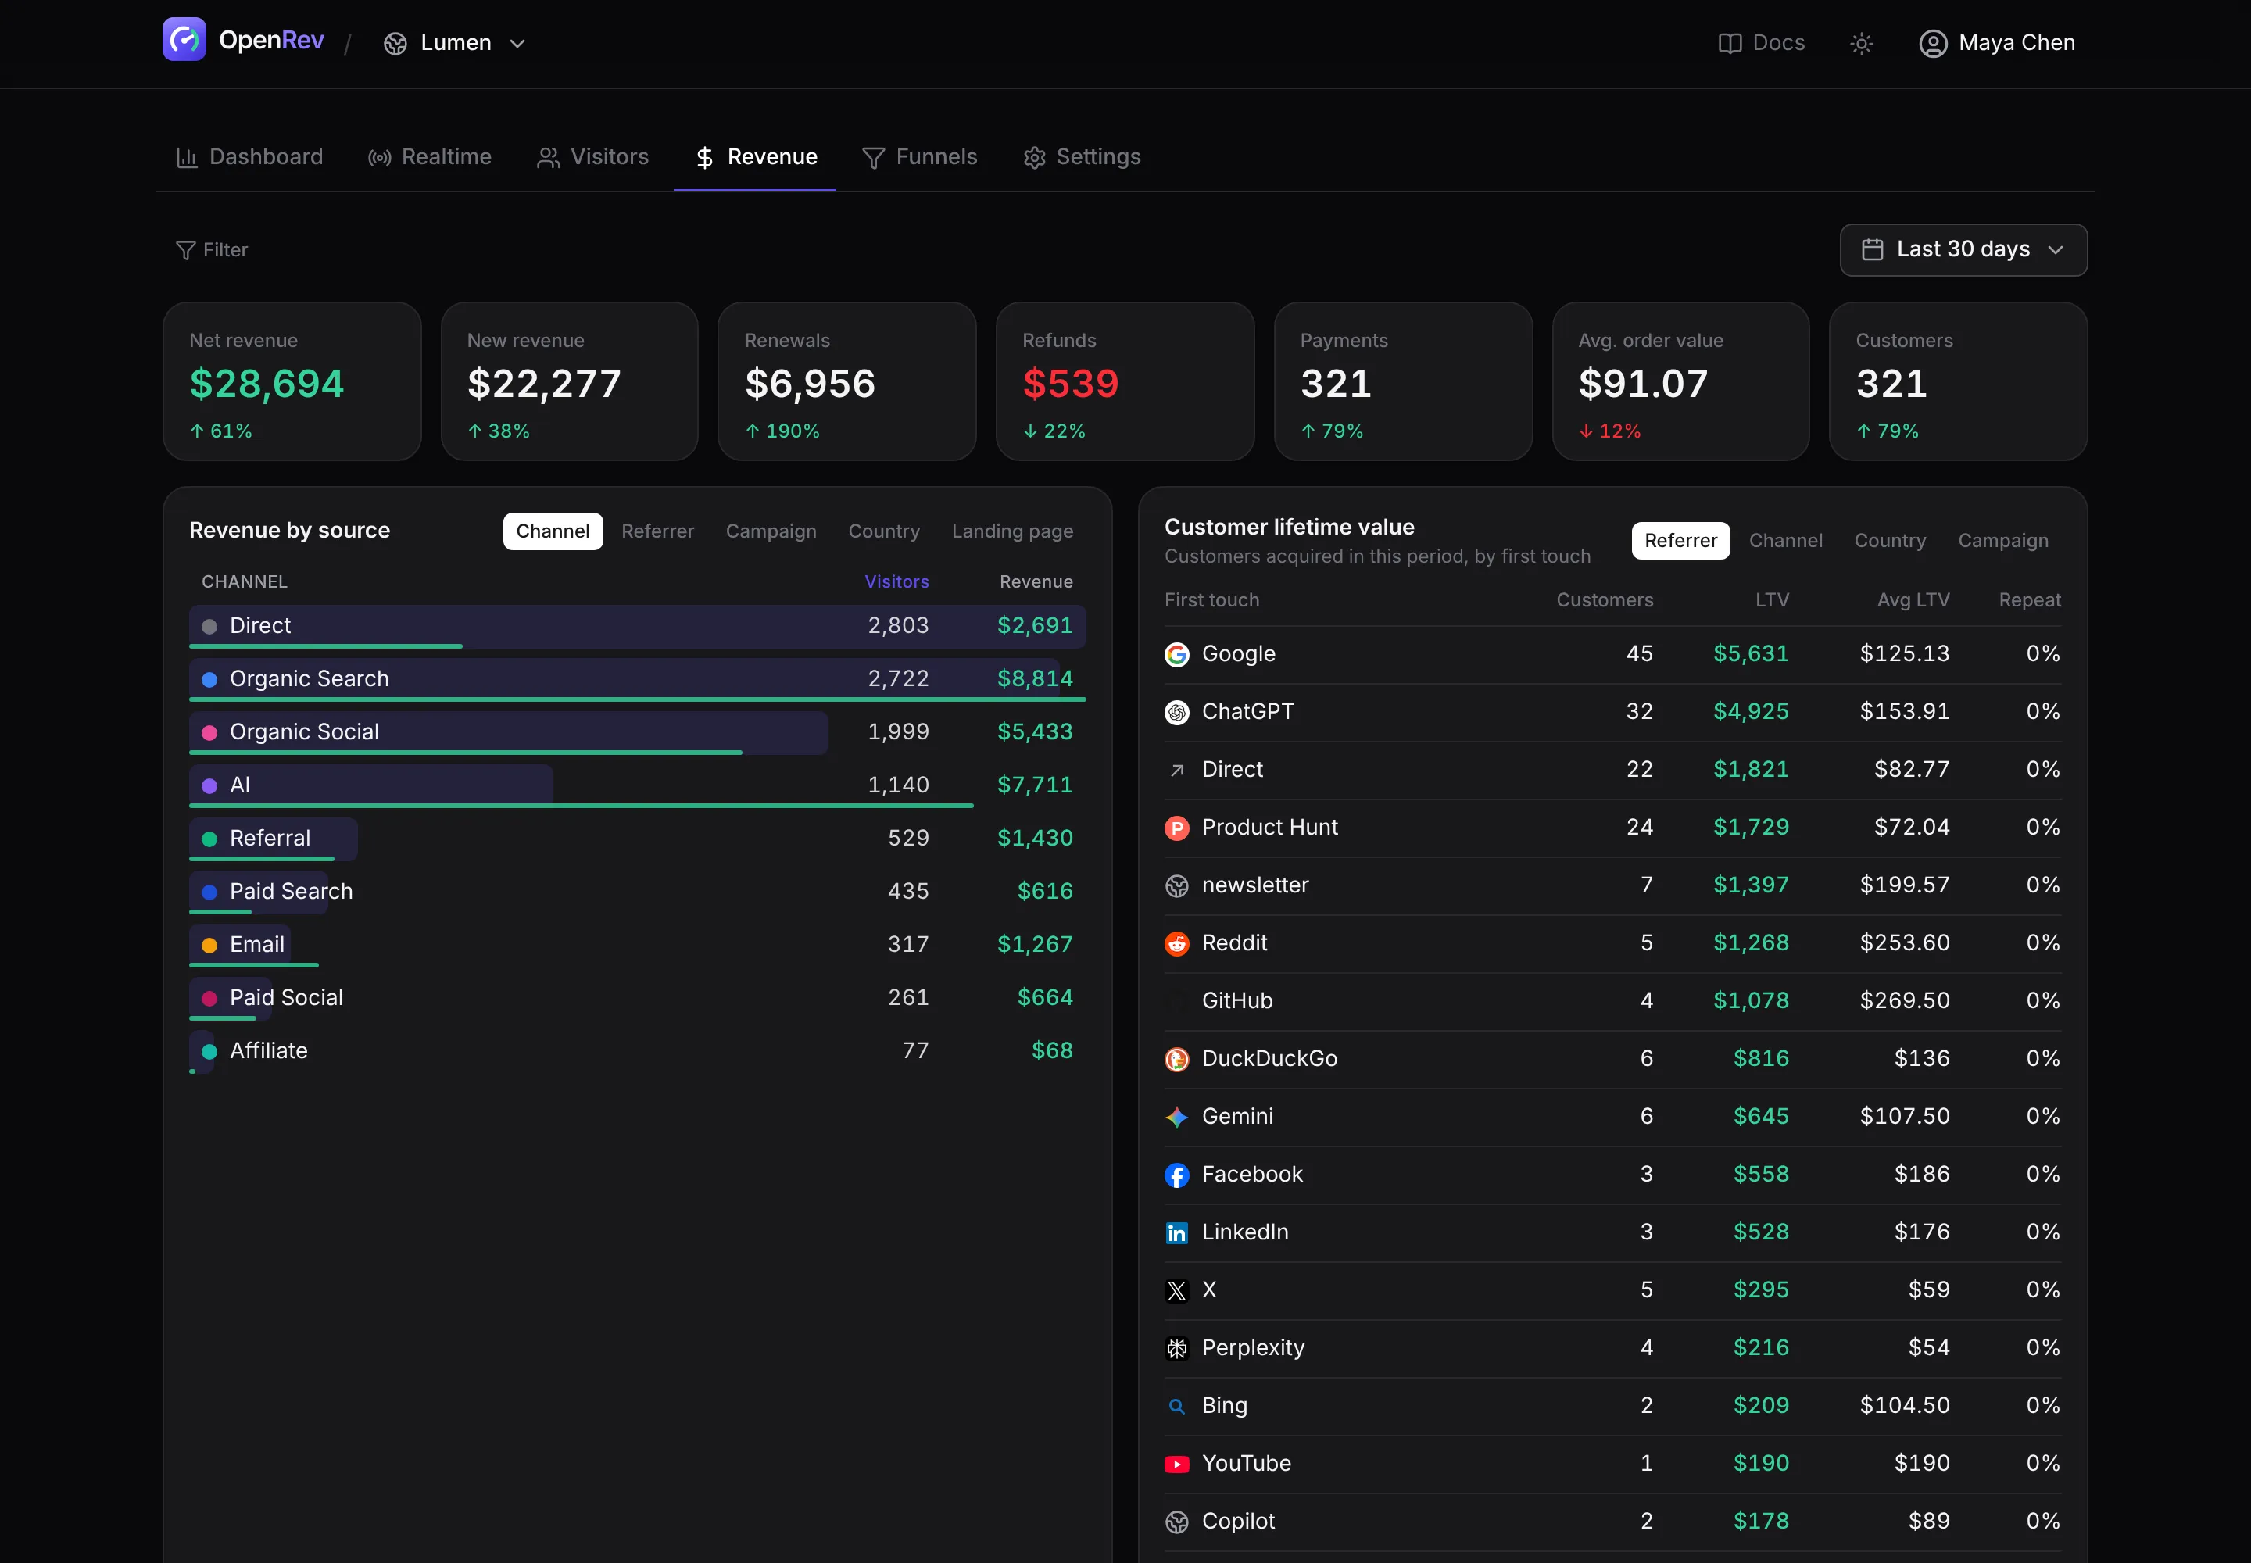Screen dimensions: 2251x1563
Task: Click the Visitors people icon
Action: coord(549,158)
